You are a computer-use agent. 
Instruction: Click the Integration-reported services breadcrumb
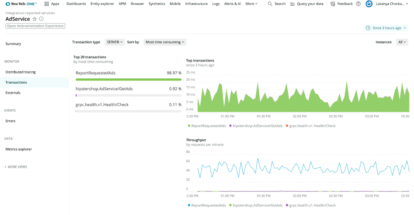click(x=30, y=13)
